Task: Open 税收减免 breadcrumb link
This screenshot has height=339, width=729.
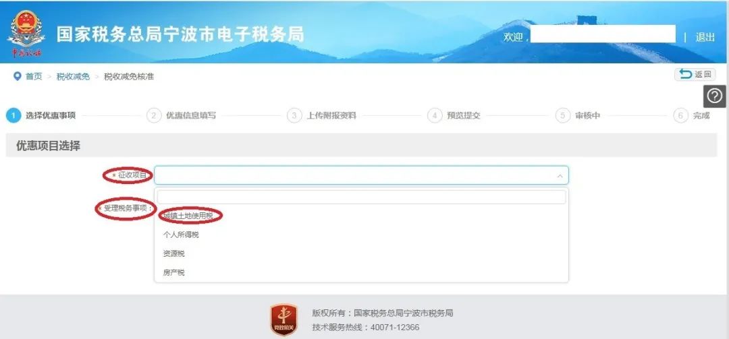Action: pos(73,77)
